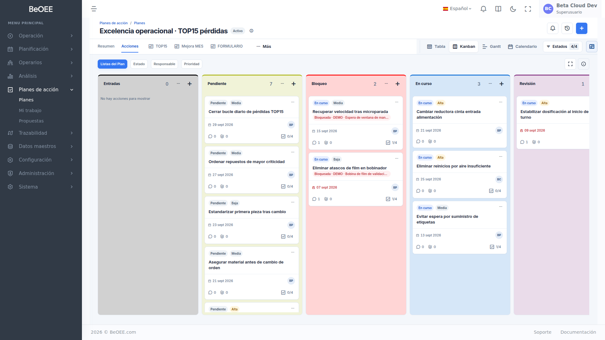Add a card to Entradas column
This screenshot has height=340, width=605.
click(190, 84)
